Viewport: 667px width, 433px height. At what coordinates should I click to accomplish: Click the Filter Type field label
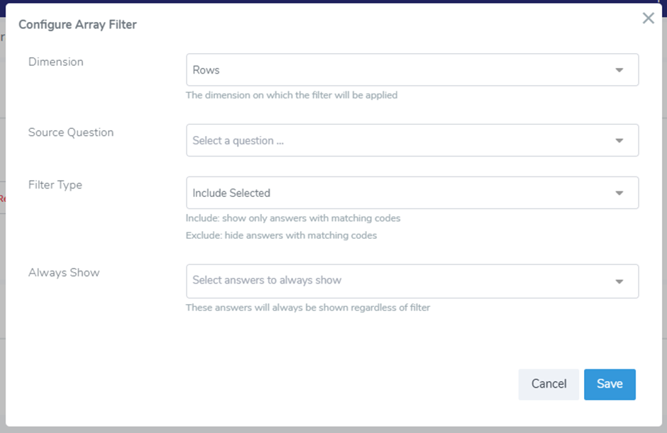click(55, 185)
